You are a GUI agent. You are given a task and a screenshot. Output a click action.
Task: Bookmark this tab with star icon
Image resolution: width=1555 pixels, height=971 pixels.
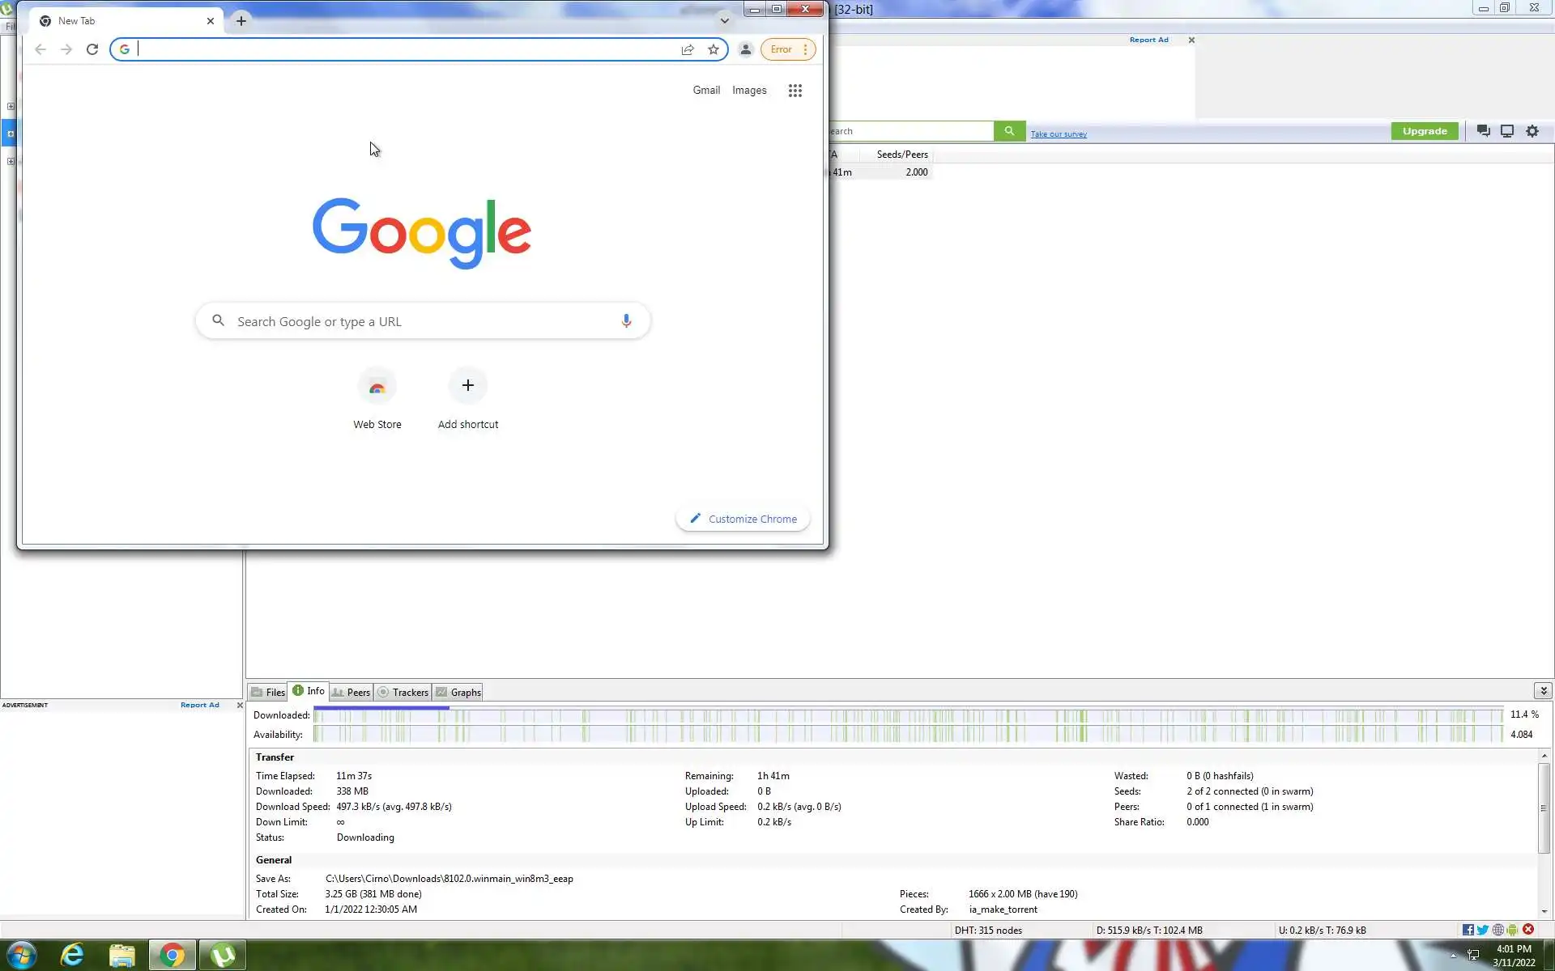coord(713,49)
